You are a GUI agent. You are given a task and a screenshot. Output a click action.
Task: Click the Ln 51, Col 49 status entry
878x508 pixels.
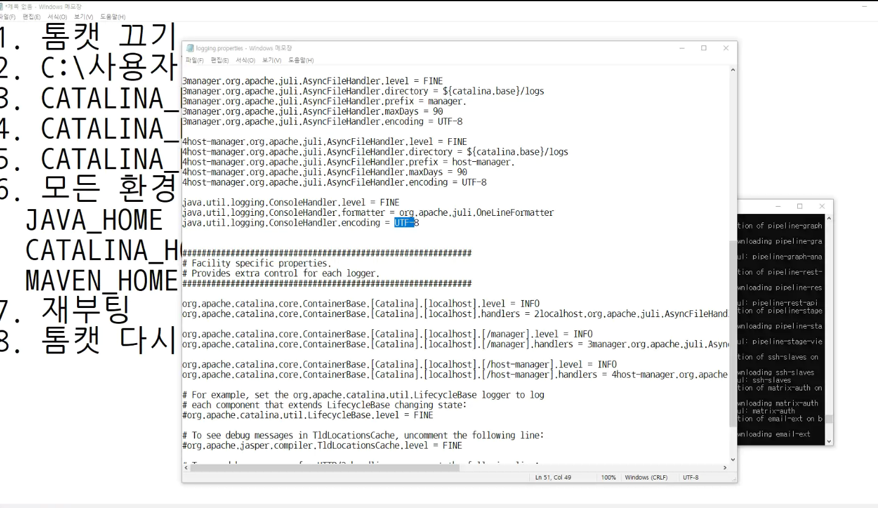553,478
